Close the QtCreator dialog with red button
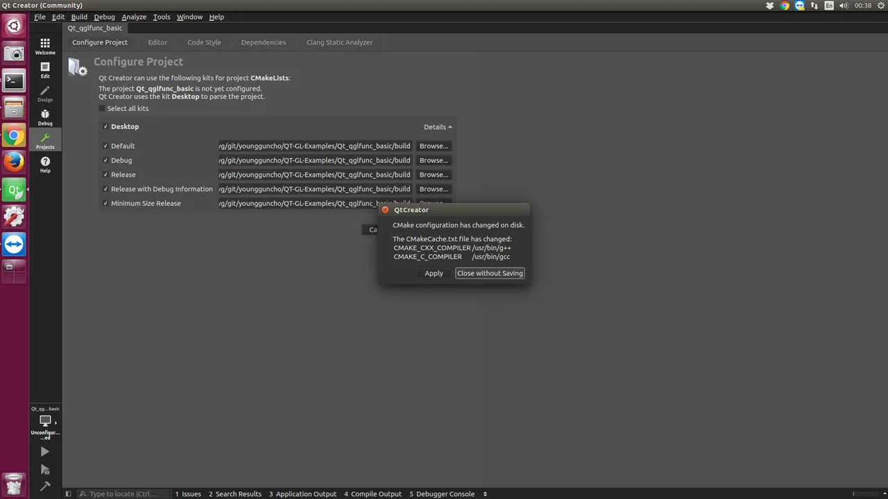Screen dimensions: 888x499 (385, 210)
